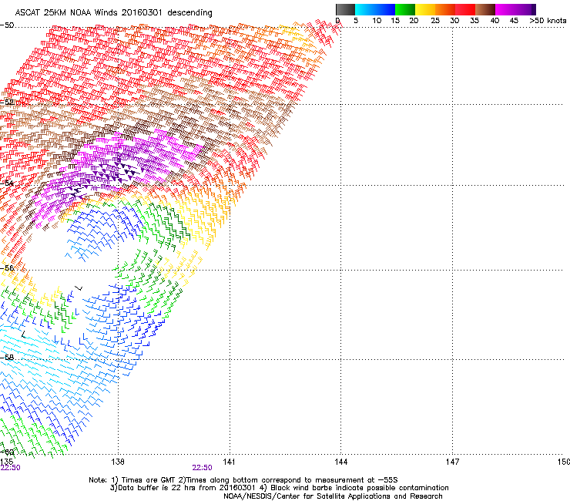Click the -50 latitude axis label

pos(7,25)
